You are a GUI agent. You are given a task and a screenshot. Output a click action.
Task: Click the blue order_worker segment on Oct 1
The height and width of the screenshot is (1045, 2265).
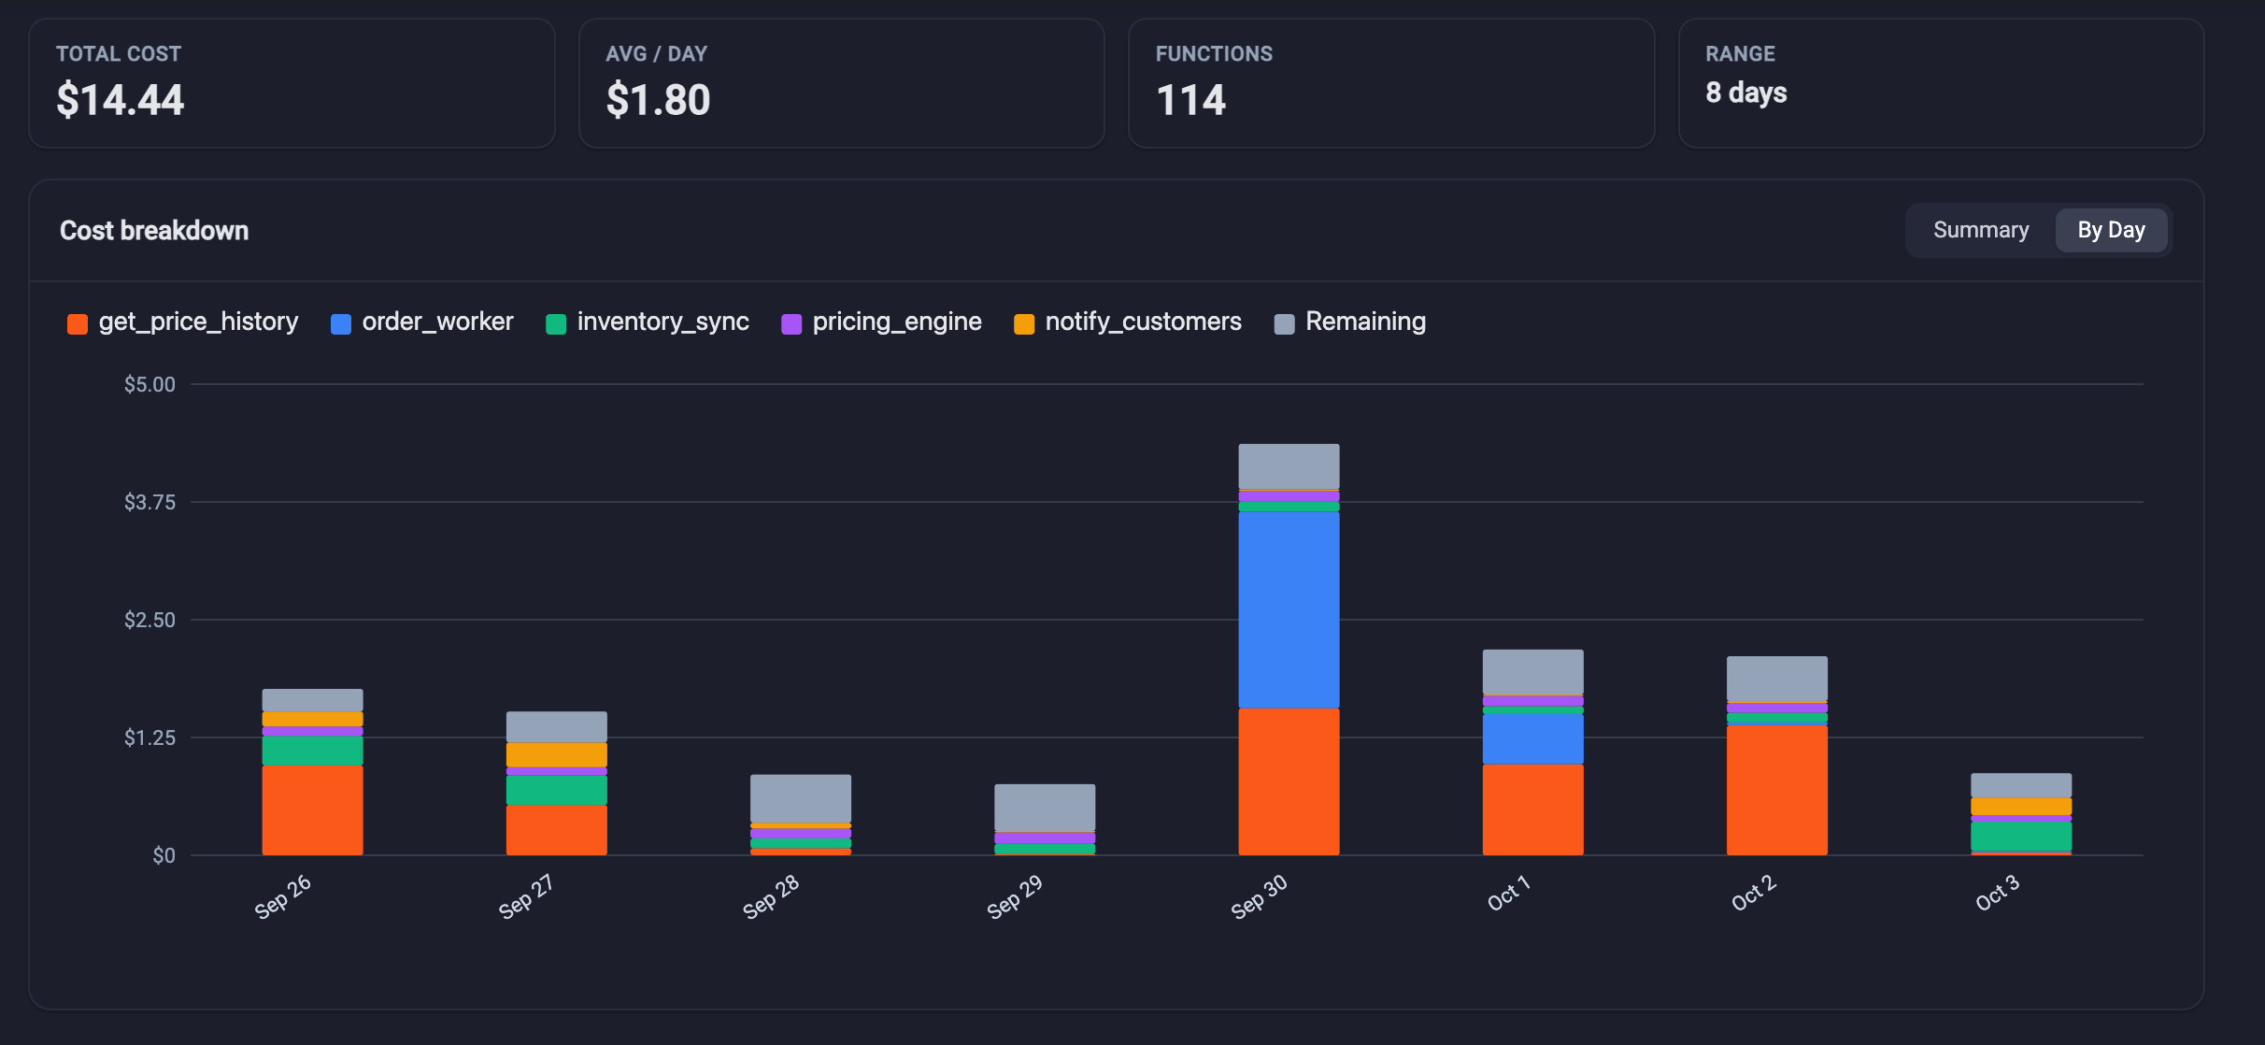pos(1532,739)
